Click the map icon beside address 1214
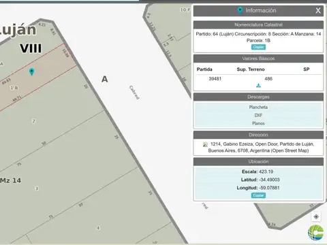327x245 pixels. 205,144
